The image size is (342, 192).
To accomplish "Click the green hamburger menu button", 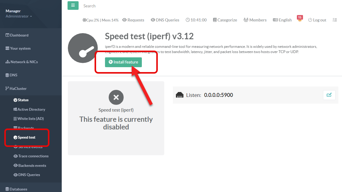I will point(73,6).
